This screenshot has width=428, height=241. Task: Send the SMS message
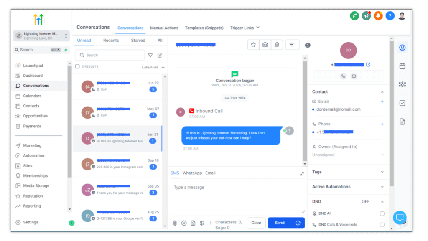click(279, 223)
